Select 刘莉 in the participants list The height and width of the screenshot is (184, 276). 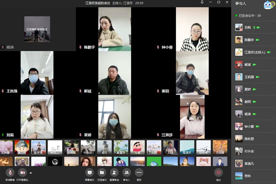[247, 27]
